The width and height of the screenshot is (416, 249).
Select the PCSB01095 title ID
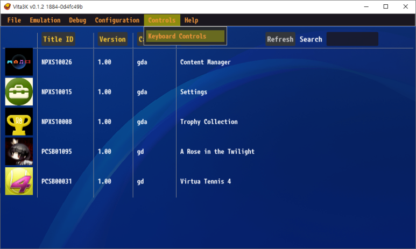tap(57, 152)
